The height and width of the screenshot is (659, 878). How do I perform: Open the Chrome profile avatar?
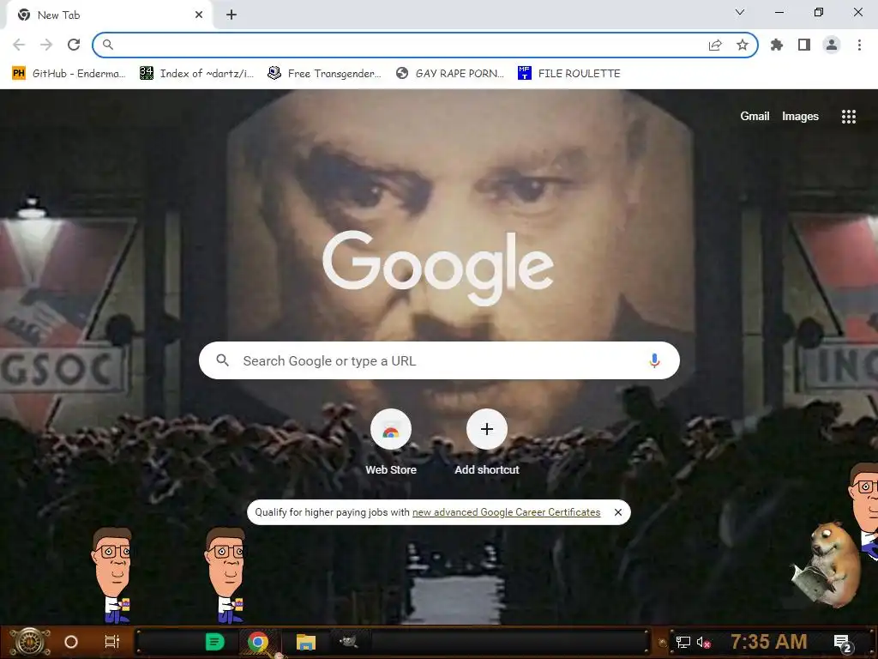click(x=832, y=45)
